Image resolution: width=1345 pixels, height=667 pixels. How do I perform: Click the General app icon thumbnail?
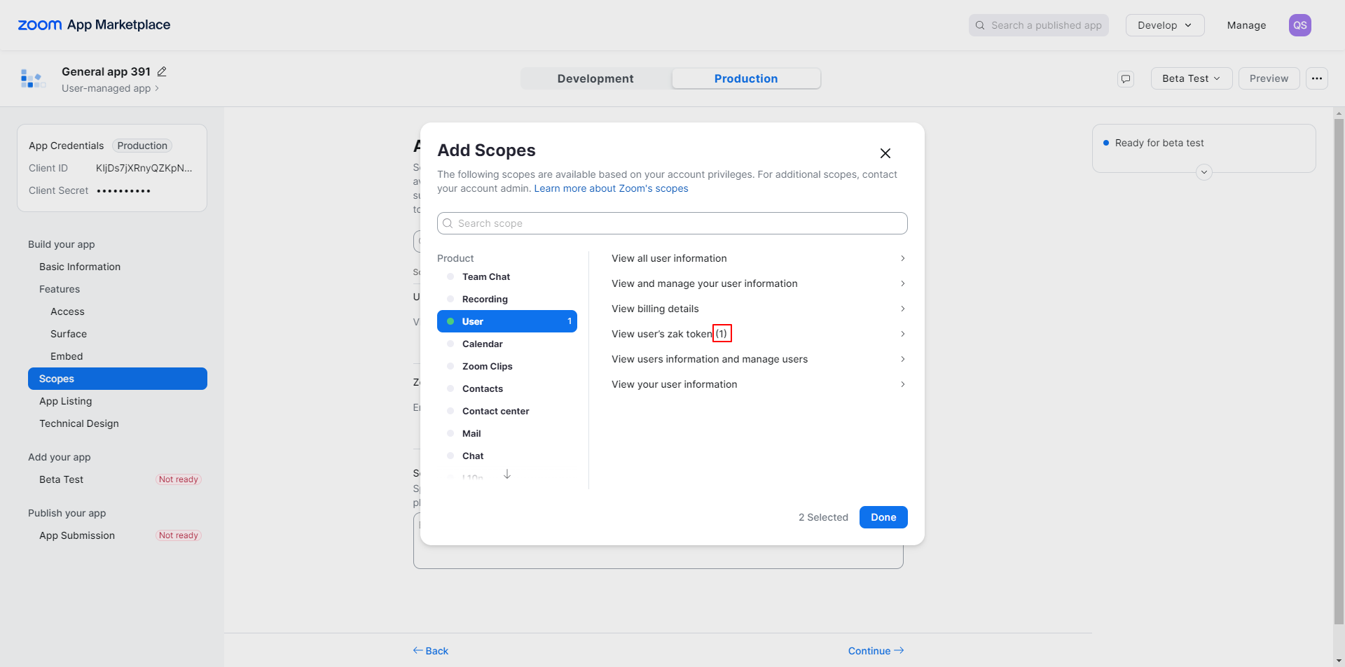click(32, 78)
